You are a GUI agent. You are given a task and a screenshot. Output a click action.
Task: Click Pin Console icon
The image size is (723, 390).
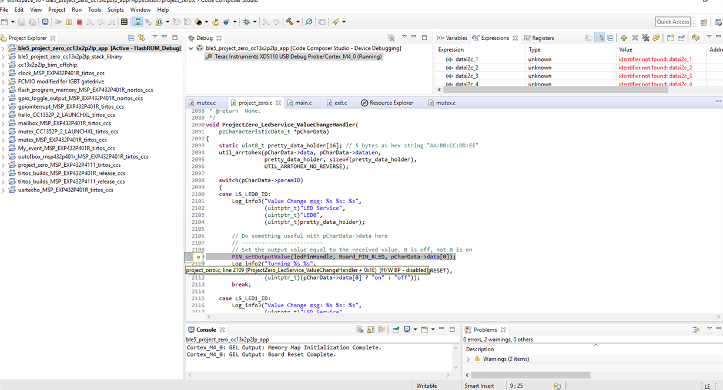[x=396, y=330]
